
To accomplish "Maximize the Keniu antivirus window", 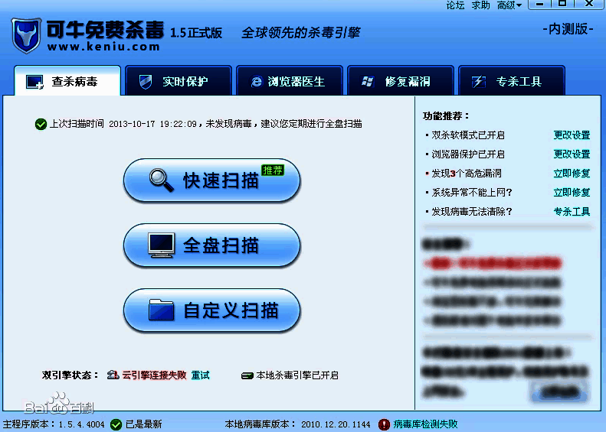I will pyautogui.click(x=562, y=5).
